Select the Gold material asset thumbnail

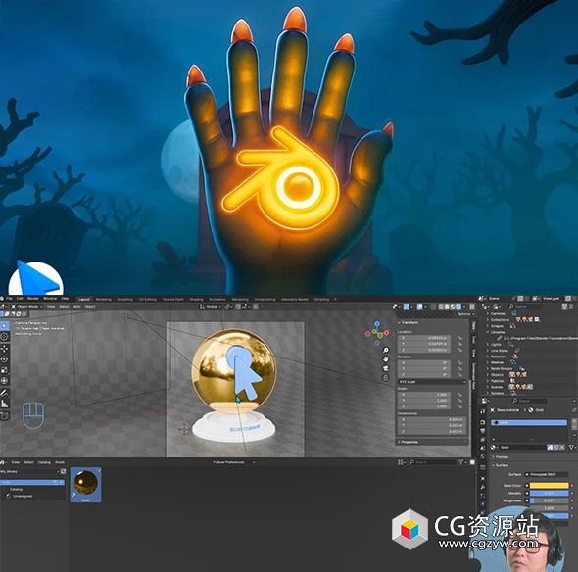pos(85,485)
